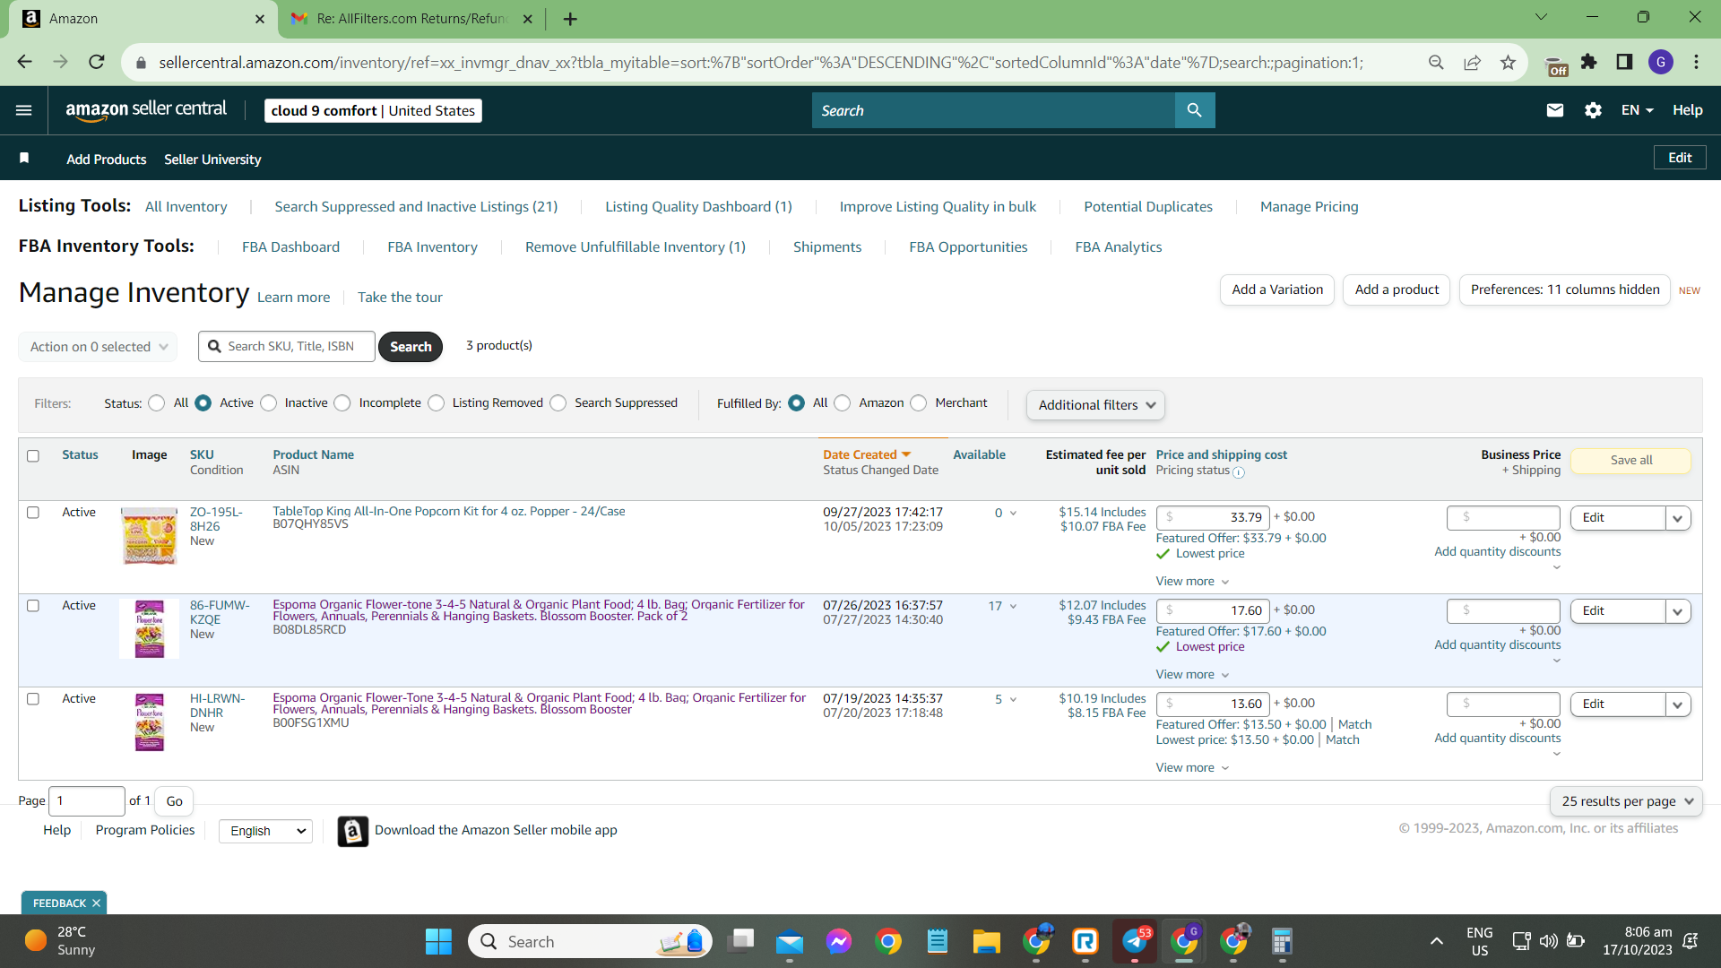This screenshot has height=968, width=1721.
Task: Open the Calculator from the taskbar
Action: tap(1282, 941)
